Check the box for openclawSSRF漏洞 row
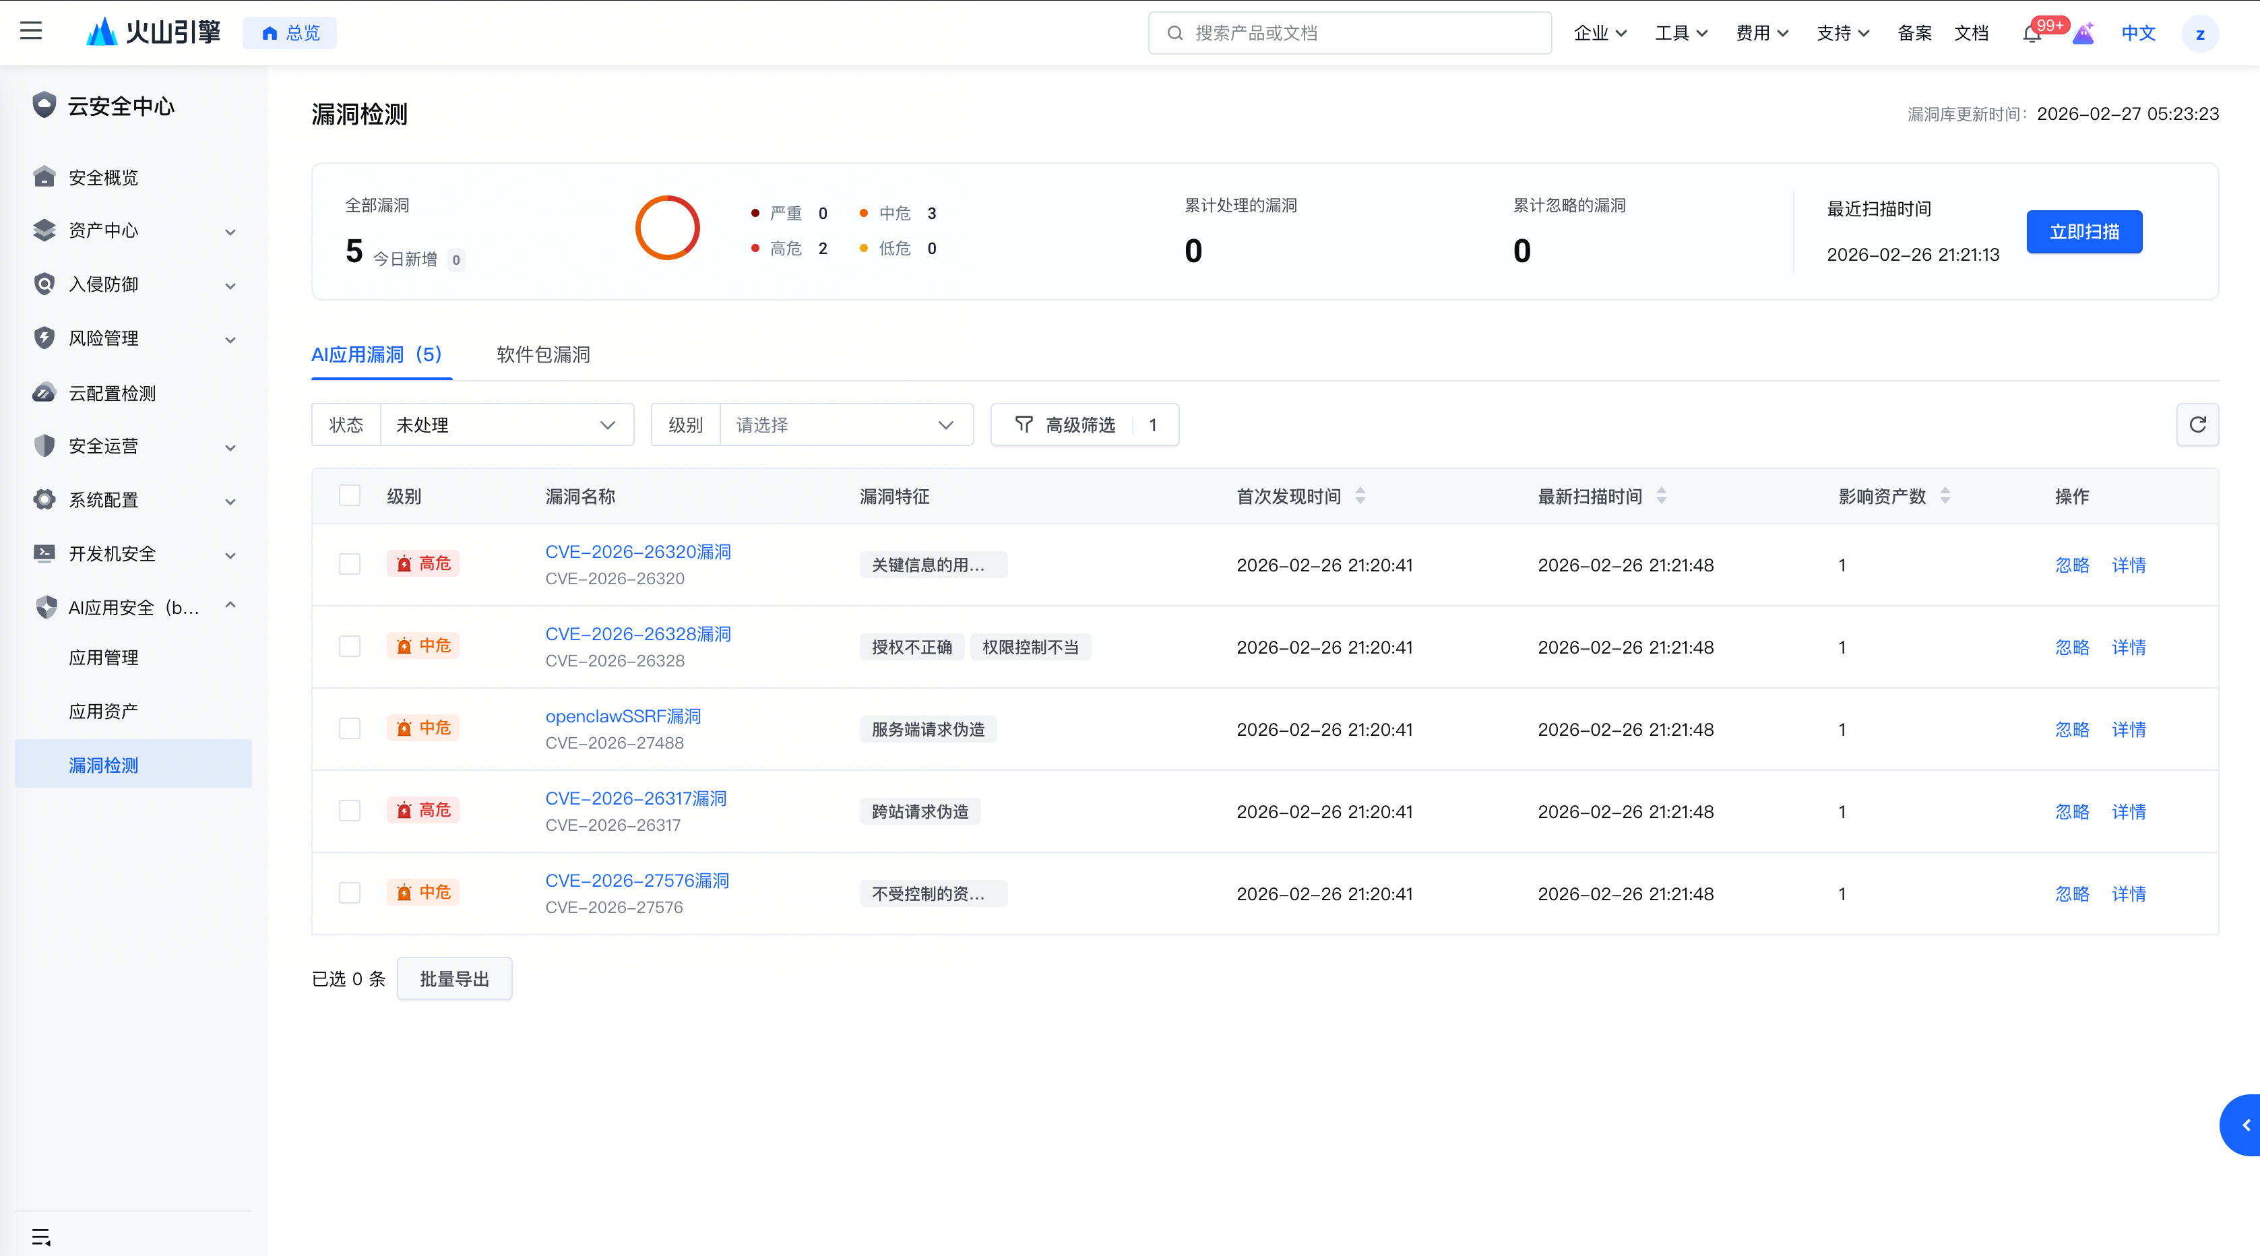The width and height of the screenshot is (2260, 1256). point(350,729)
